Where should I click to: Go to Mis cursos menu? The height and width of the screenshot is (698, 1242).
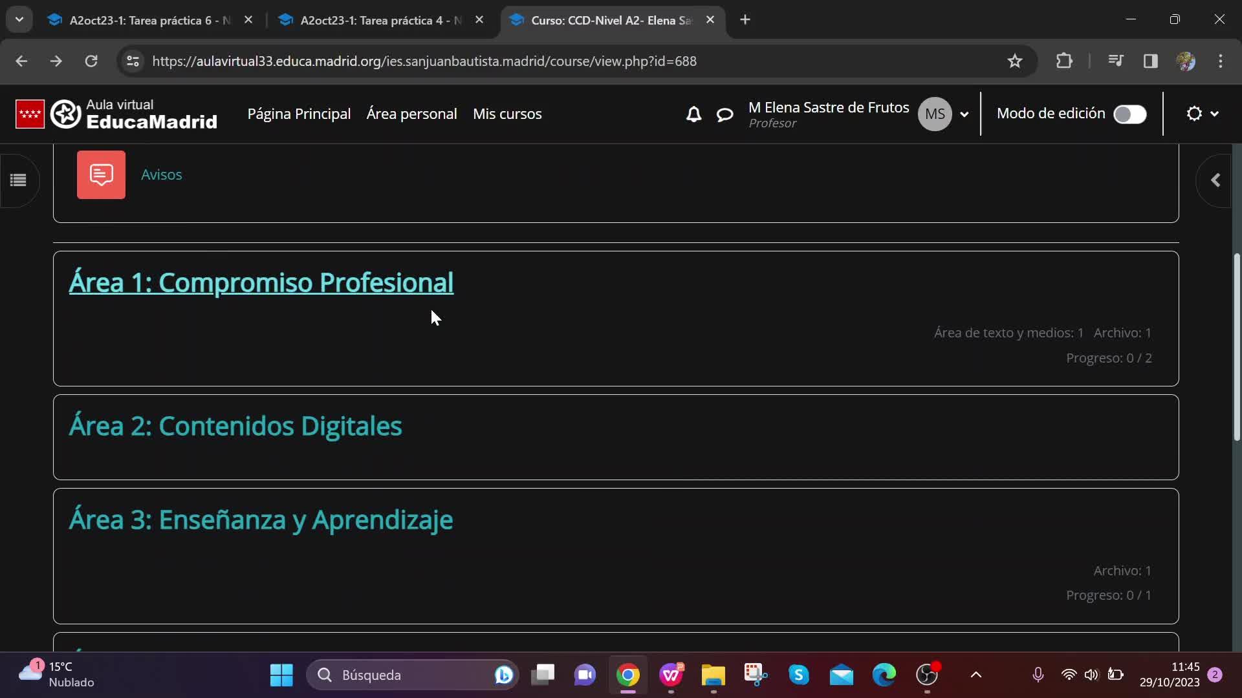507,114
